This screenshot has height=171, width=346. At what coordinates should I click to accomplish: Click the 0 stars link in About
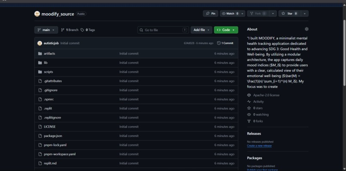click(258, 108)
